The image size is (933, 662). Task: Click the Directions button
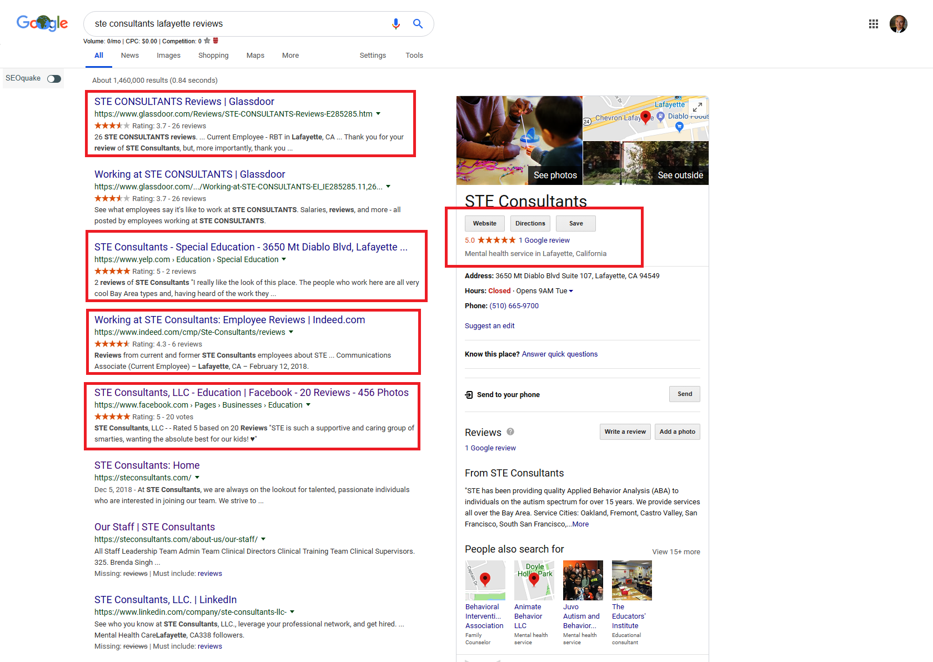(530, 223)
